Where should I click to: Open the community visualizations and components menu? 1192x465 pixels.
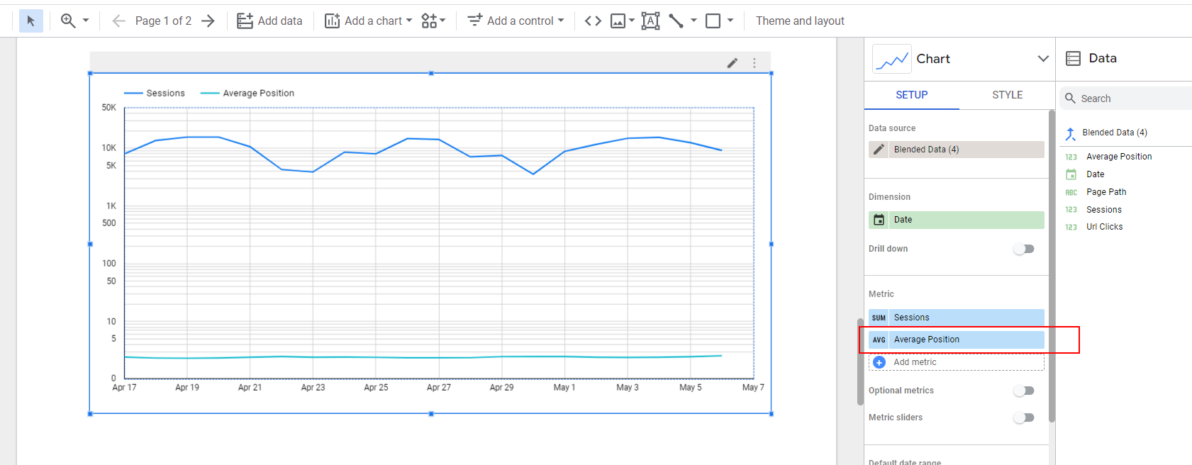[x=433, y=21]
